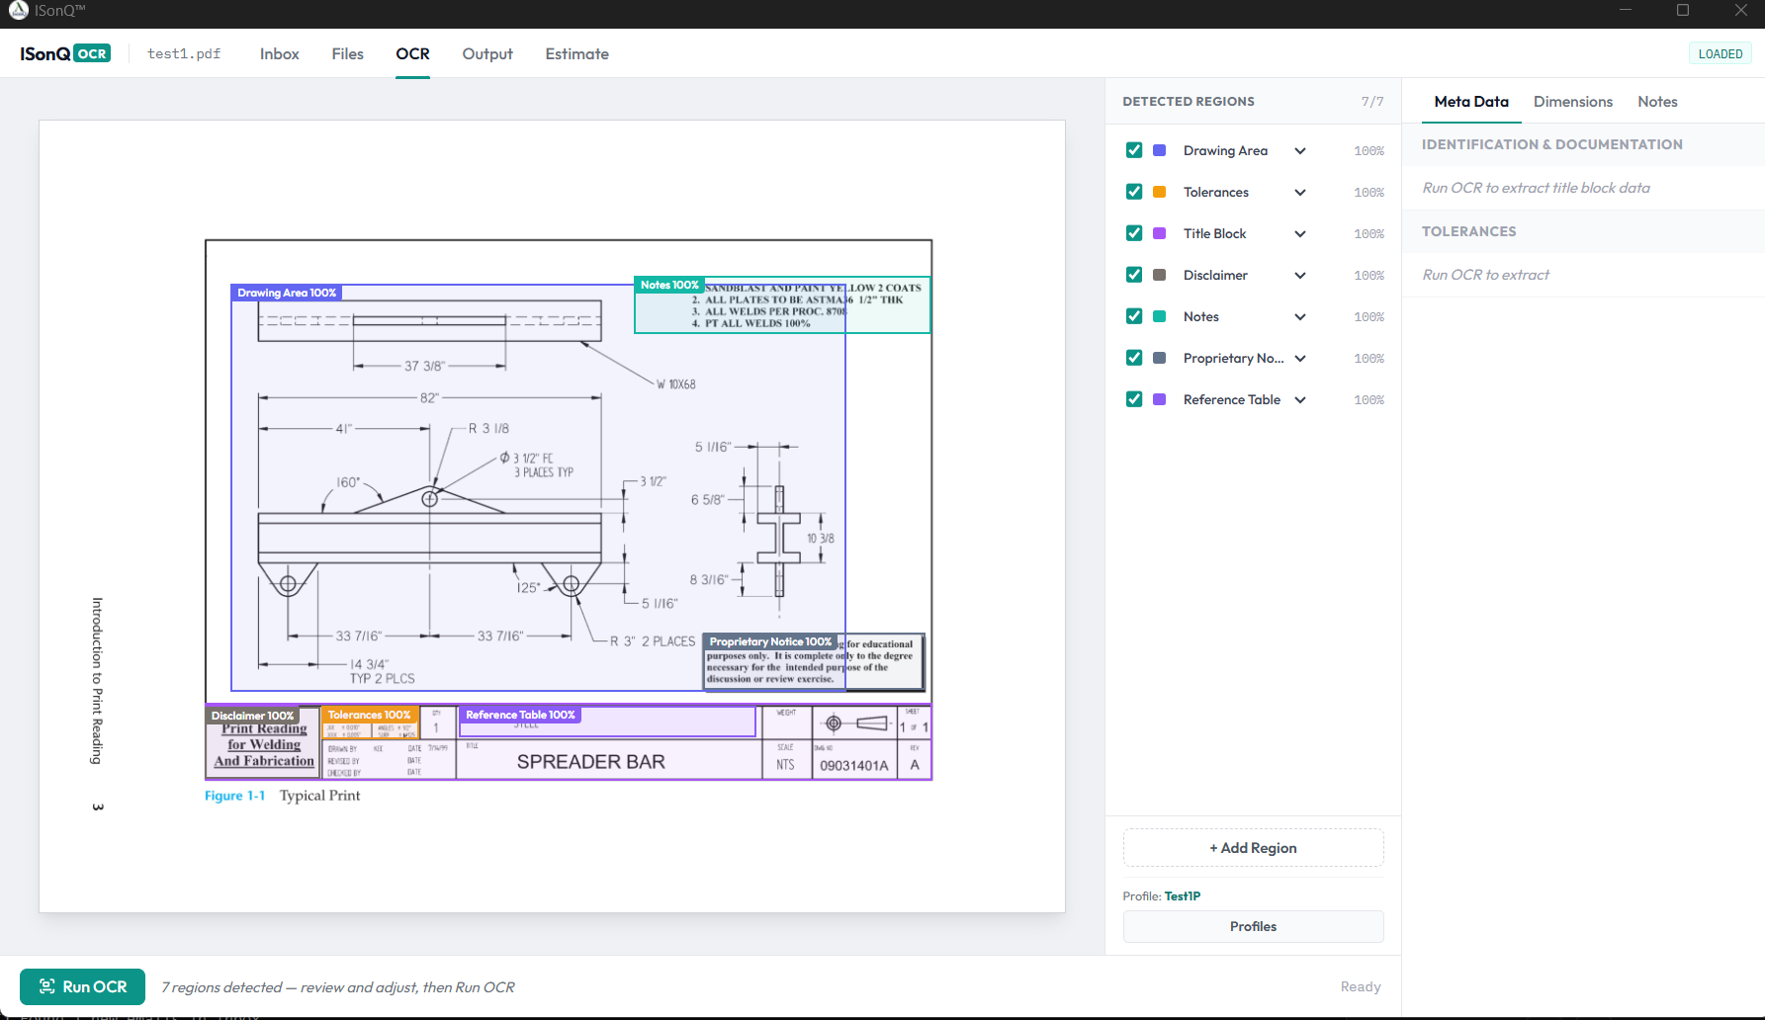Open the Profiles button

click(1253, 926)
